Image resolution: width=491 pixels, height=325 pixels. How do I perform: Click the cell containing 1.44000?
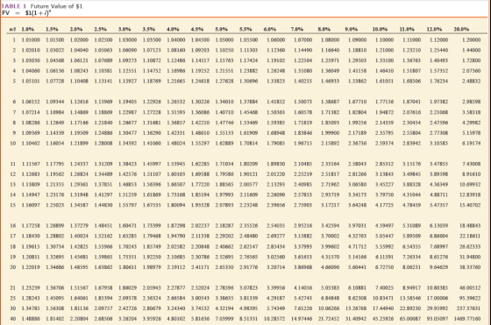(x=472, y=50)
